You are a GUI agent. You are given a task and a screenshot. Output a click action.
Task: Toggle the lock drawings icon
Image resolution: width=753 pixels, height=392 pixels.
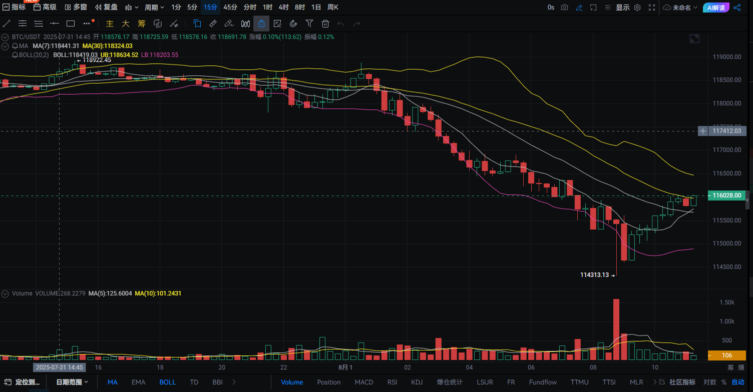[261, 23]
